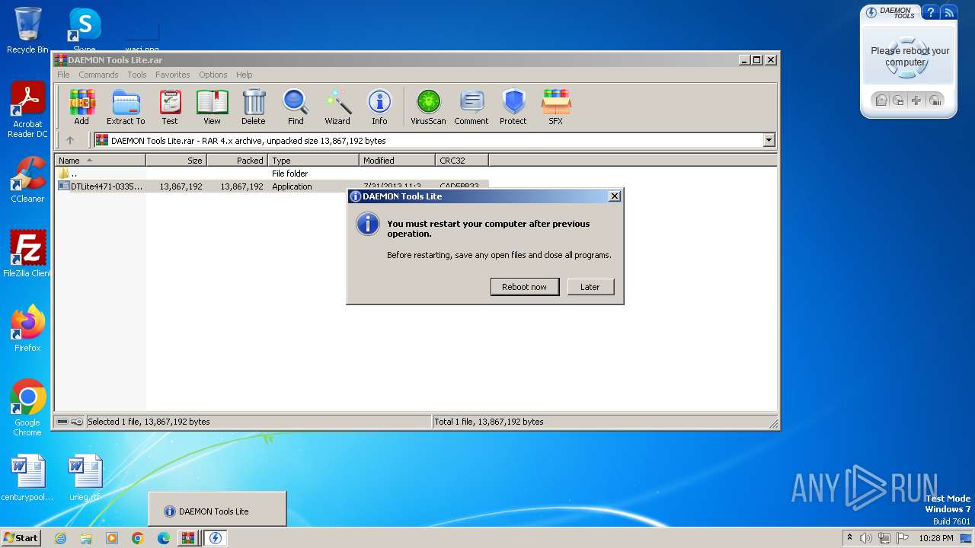Go up one folder arrow icon
975x548 pixels.
pos(70,140)
